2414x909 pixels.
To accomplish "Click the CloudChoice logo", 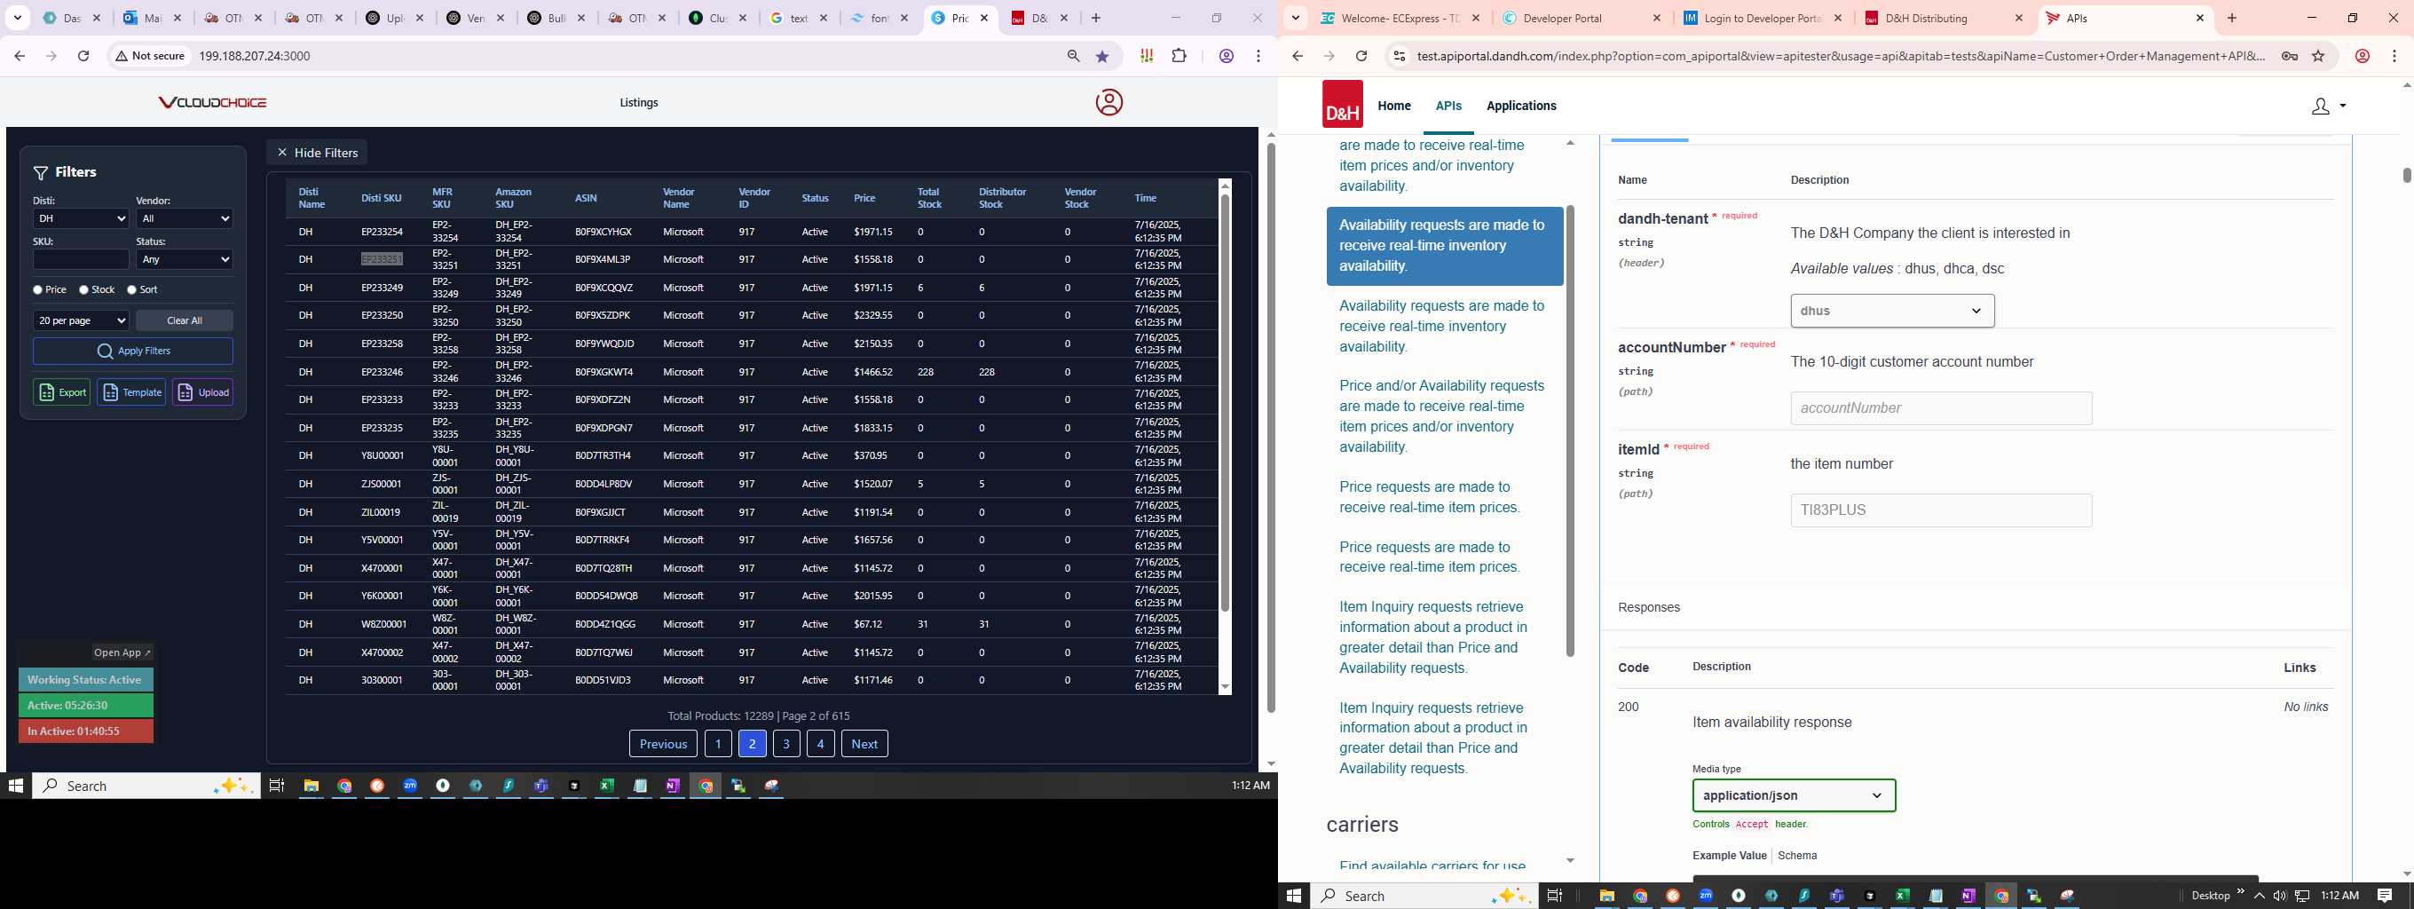I will [213, 102].
